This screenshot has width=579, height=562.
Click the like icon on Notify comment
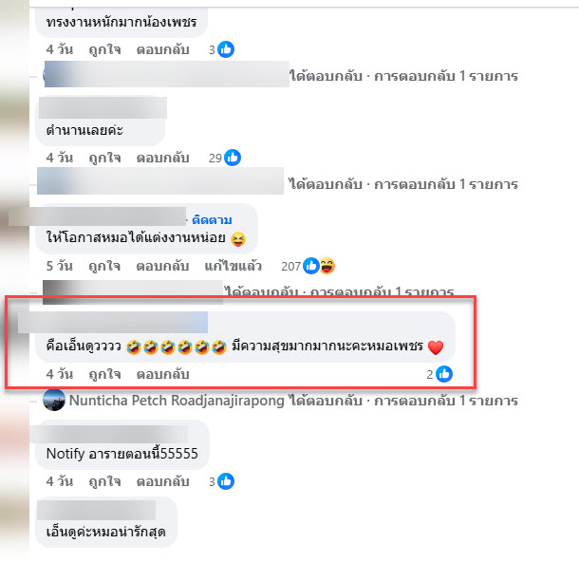coord(226,481)
